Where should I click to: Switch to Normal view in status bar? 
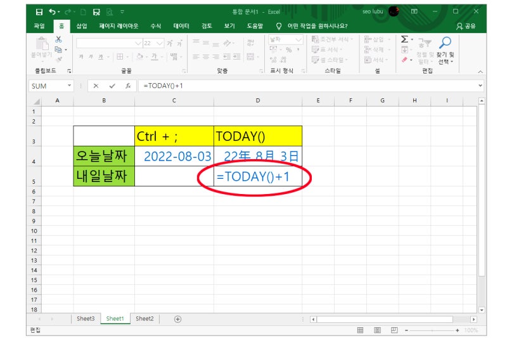click(x=360, y=330)
